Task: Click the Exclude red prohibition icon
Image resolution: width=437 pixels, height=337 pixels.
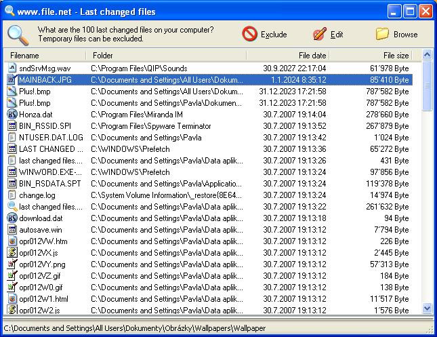Action: (249, 34)
